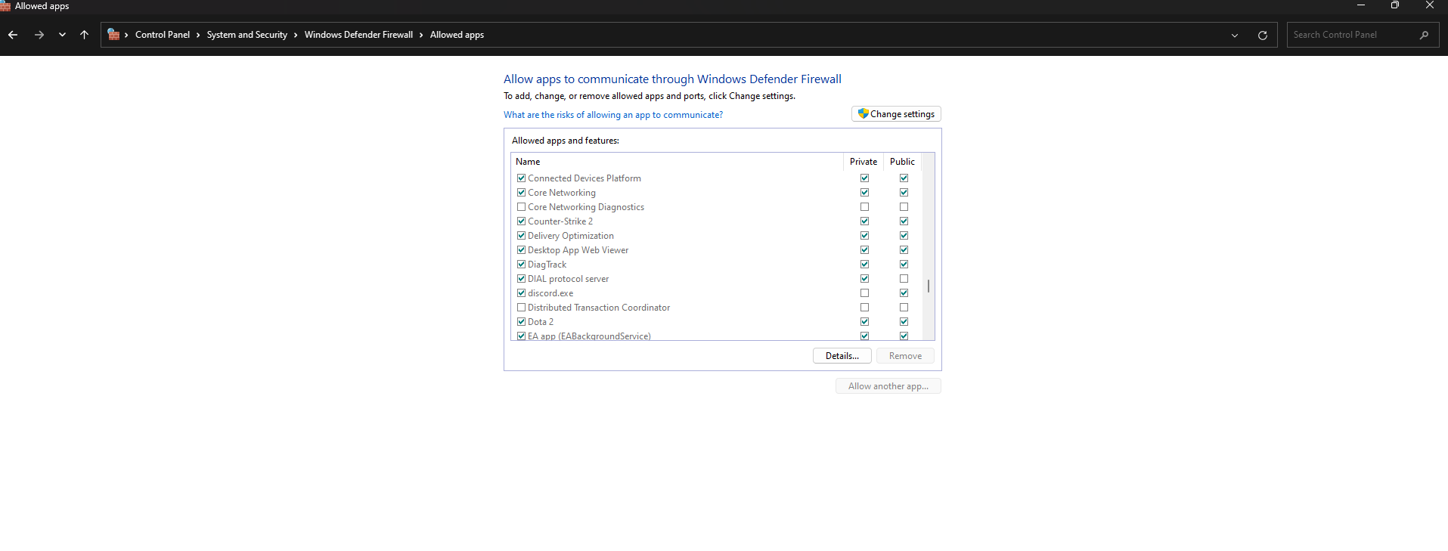The image size is (1448, 551).
Task: Toggle DIAL protocol server name checkbox
Action: point(521,279)
